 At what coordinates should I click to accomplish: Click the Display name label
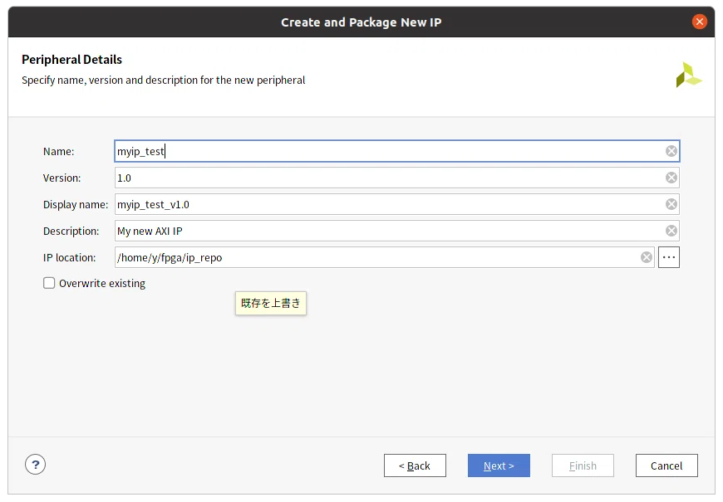75,204
